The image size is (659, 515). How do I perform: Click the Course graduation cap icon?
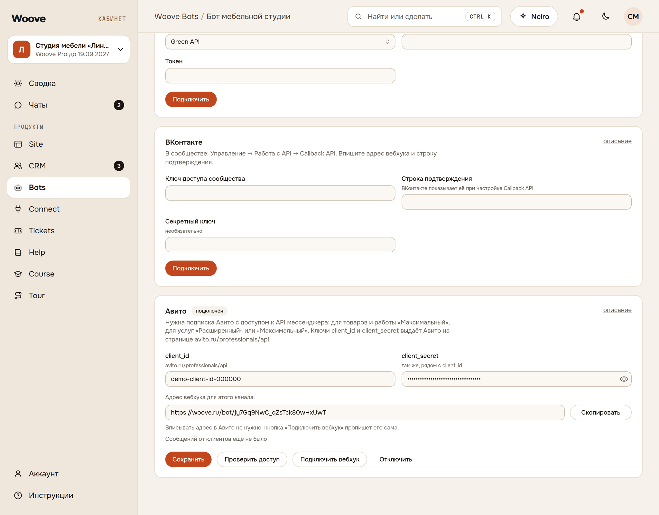[x=18, y=274]
